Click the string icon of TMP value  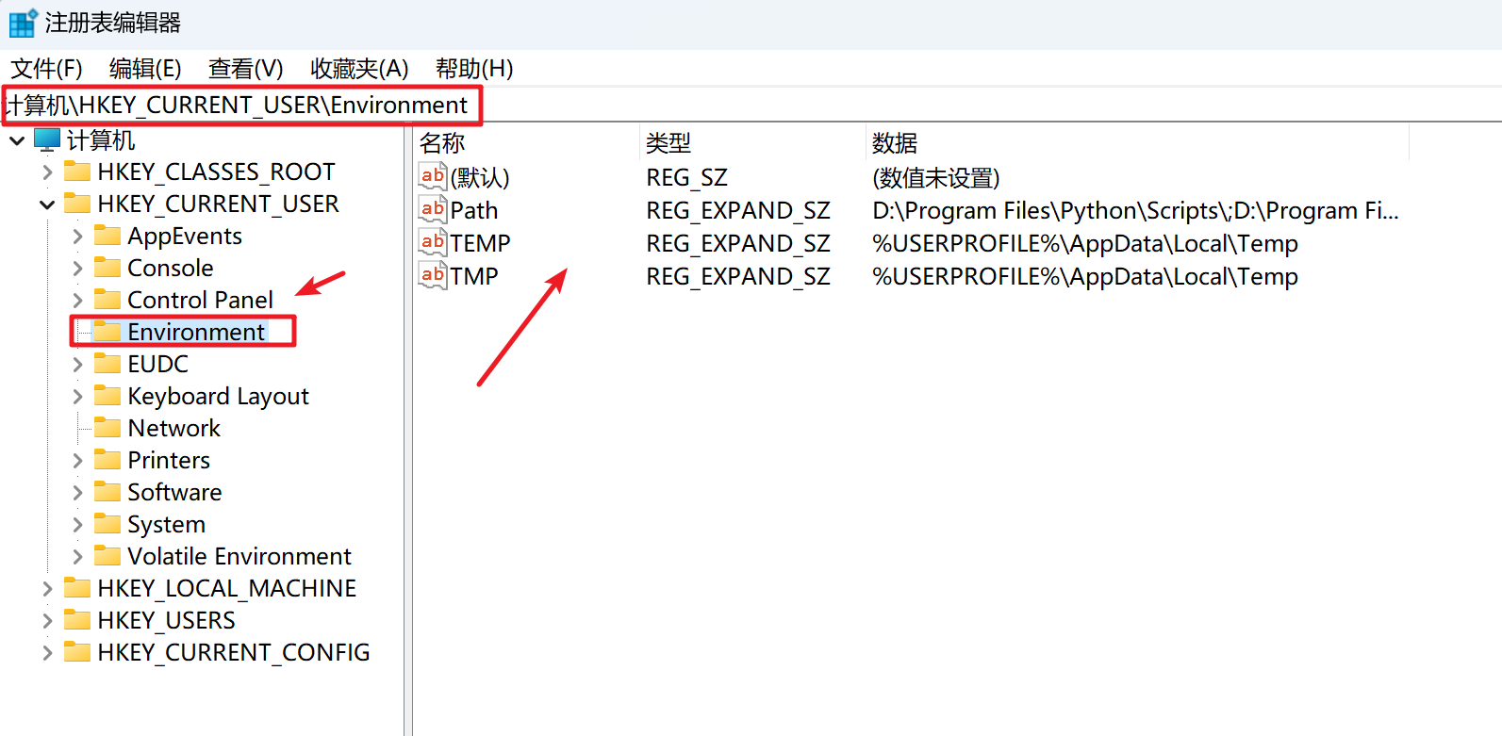[433, 275]
